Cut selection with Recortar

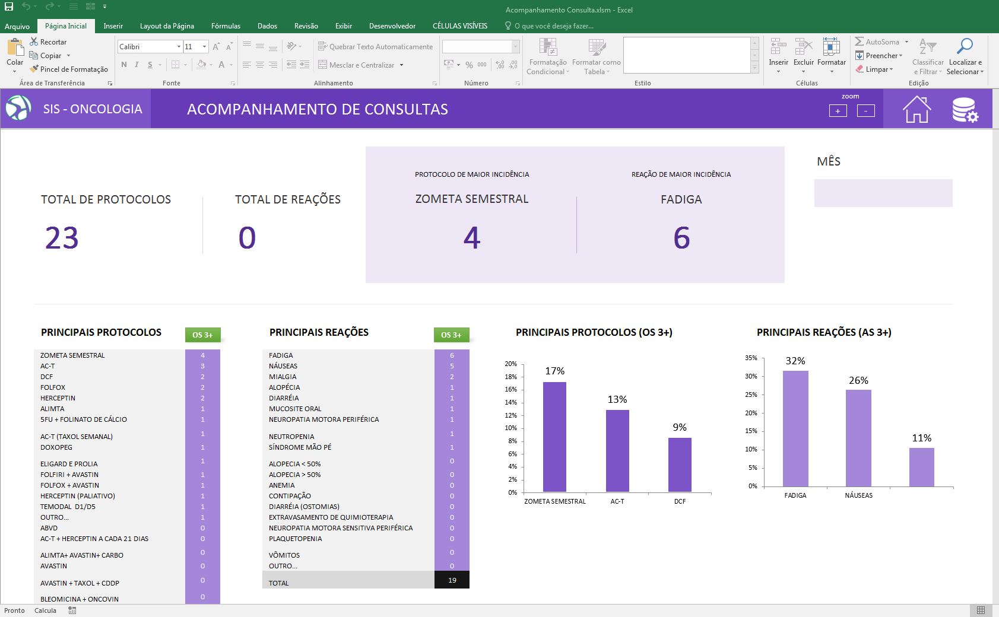click(x=48, y=42)
